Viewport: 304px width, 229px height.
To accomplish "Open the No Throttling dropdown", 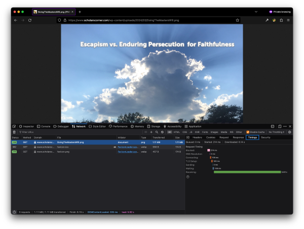I will (277, 132).
